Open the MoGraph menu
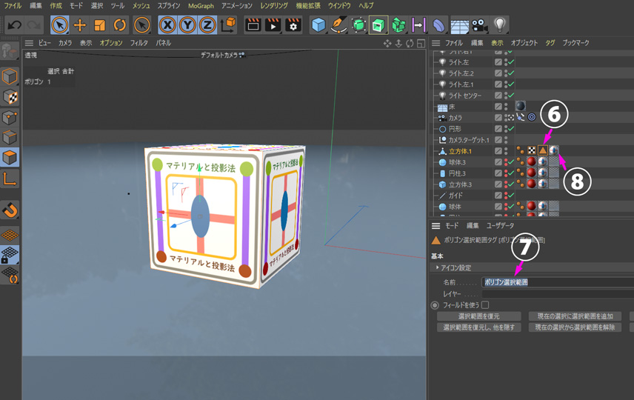This screenshot has height=400, width=634. [x=201, y=6]
